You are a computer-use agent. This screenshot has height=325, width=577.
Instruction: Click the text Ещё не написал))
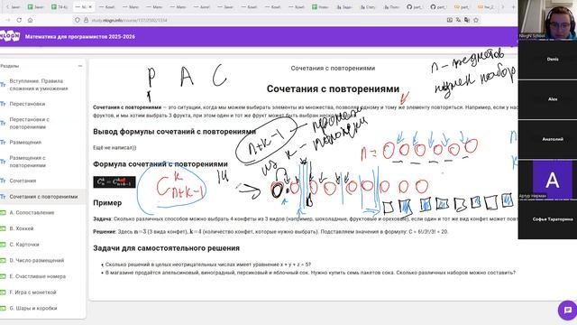[x=114, y=147]
